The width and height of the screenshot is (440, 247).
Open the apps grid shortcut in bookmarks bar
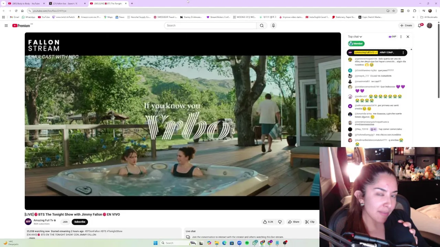pos(3,17)
